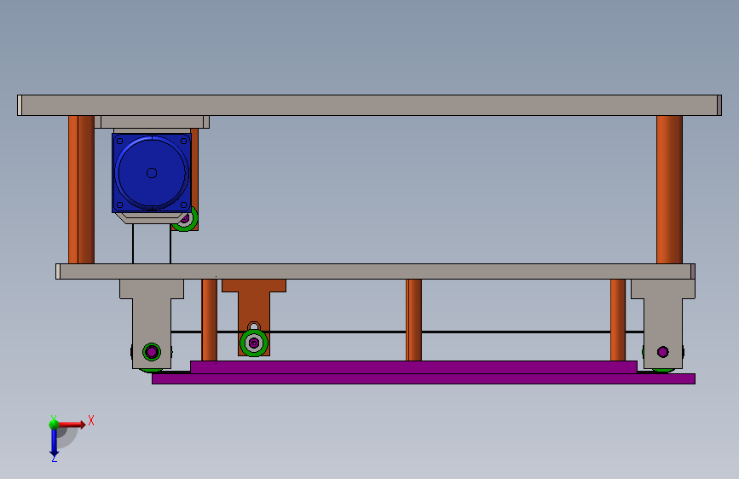Select the top gray plate
This screenshot has width=739, height=479.
[x=370, y=105]
